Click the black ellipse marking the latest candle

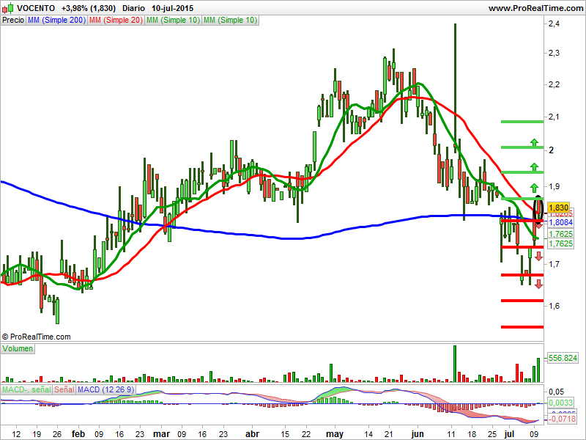click(538, 209)
